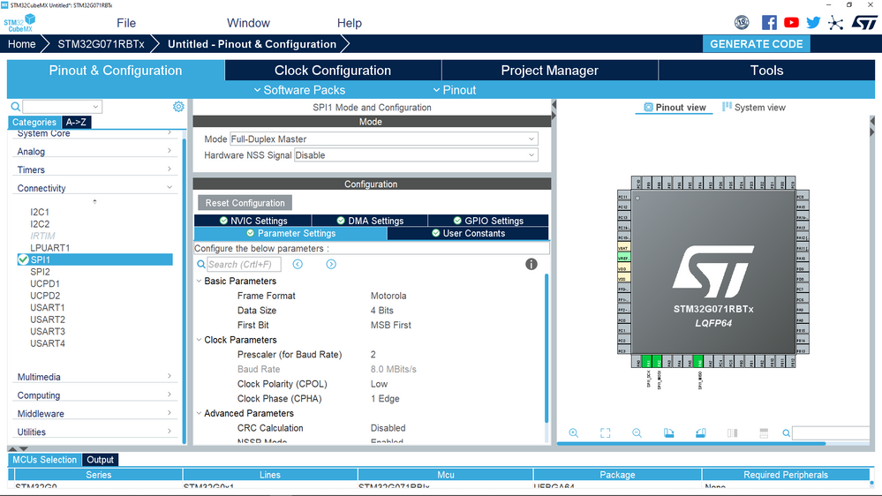Open the Facebook icon in the header

tap(769, 23)
